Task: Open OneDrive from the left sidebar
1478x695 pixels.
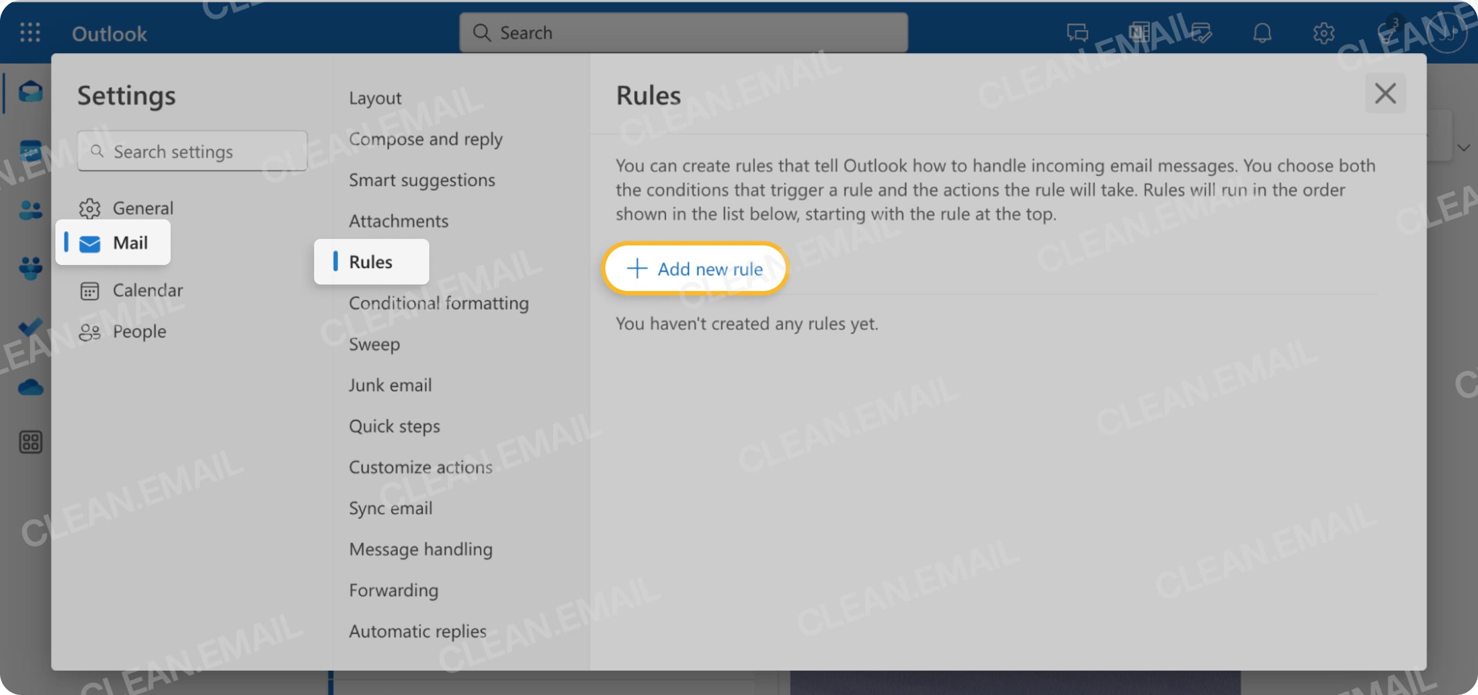Action: pyautogui.click(x=30, y=388)
